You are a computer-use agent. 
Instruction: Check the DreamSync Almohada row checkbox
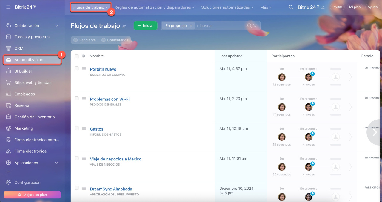point(77,188)
